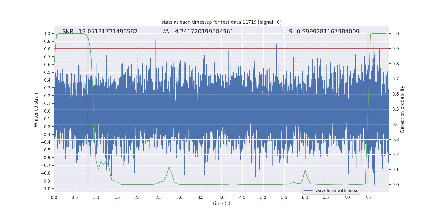
Task: Click the plot title mentioning test data 11719
Action: (x=221, y=22)
